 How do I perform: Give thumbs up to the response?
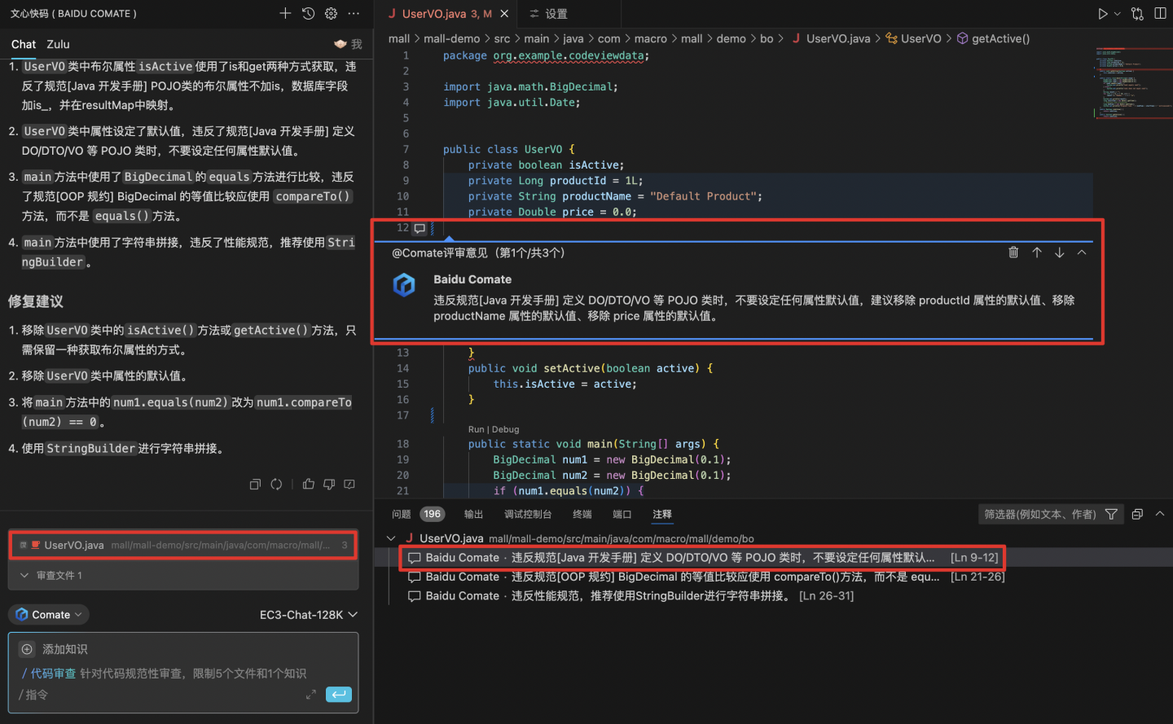click(308, 484)
